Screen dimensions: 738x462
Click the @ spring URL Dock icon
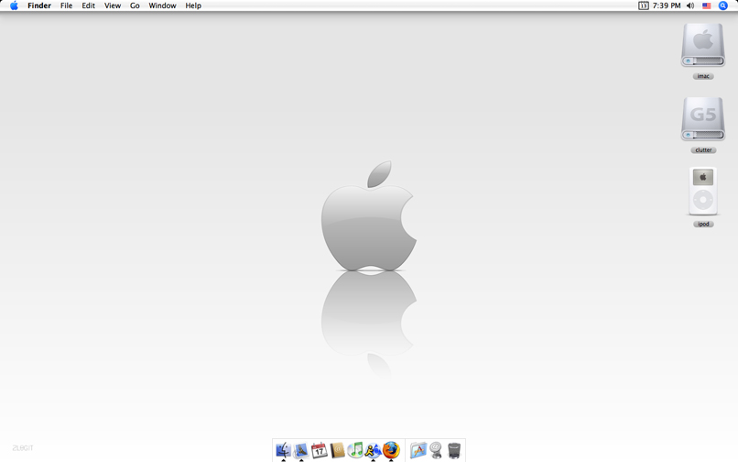tap(436, 450)
